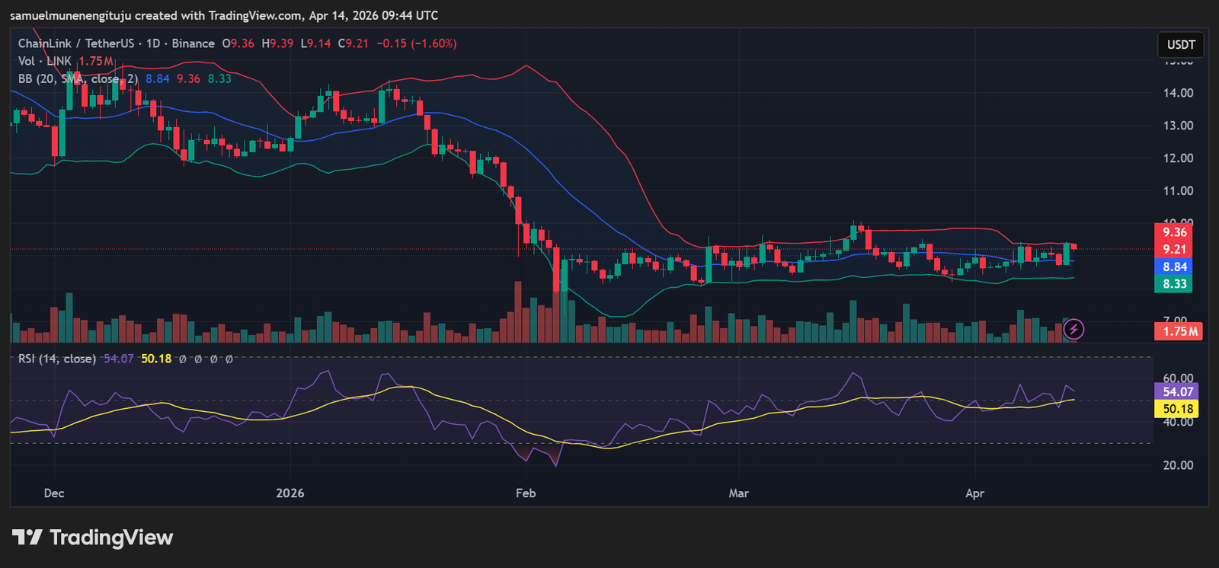Click the purple lightning bolt event icon
This screenshot has height=568, width=1219.
1073,329
